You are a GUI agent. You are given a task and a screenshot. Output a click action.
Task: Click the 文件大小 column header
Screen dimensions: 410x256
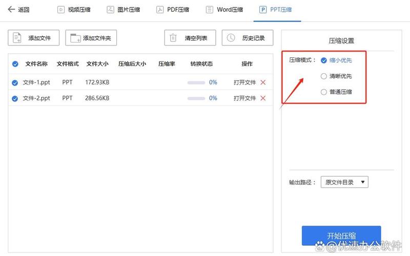[97, 63]
